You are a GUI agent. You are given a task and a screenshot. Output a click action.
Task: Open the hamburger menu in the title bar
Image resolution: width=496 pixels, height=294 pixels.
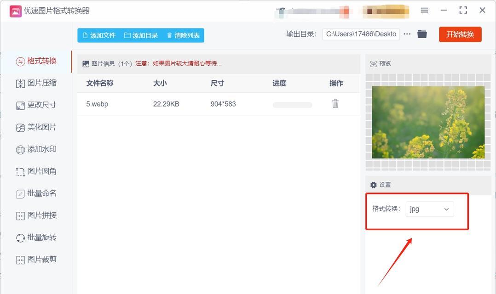click(425, 11)
